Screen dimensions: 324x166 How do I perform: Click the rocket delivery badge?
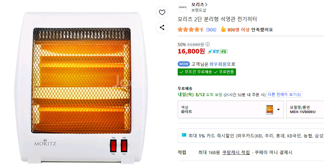(x=217, y=51)
